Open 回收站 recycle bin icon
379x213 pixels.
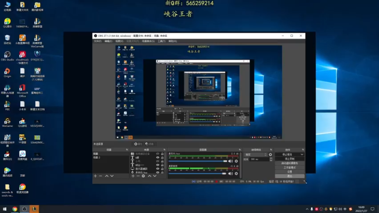(7, 39)
